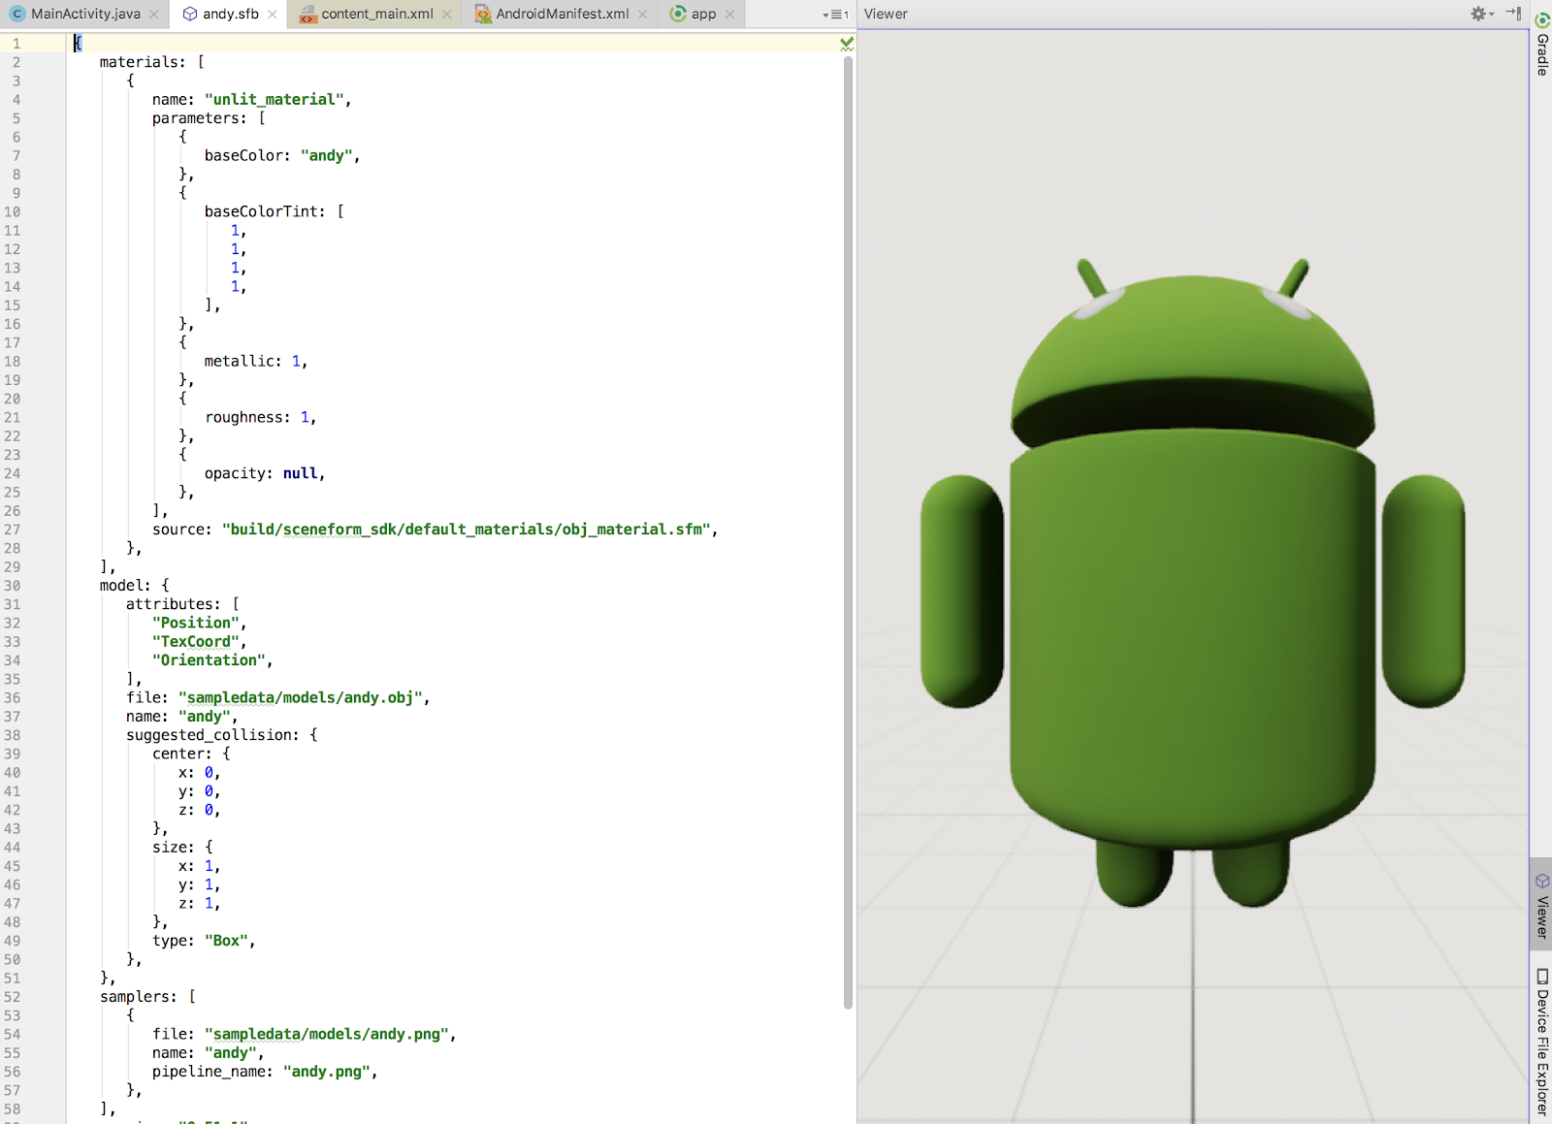
Task: Close the content_main.xml tab
Action: click(x=447, y=15)
